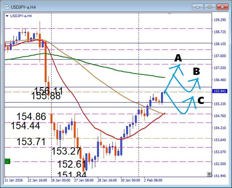Click the 151.945 price scale value
This screenshot has width=232, height=188.
coord(220,176)
